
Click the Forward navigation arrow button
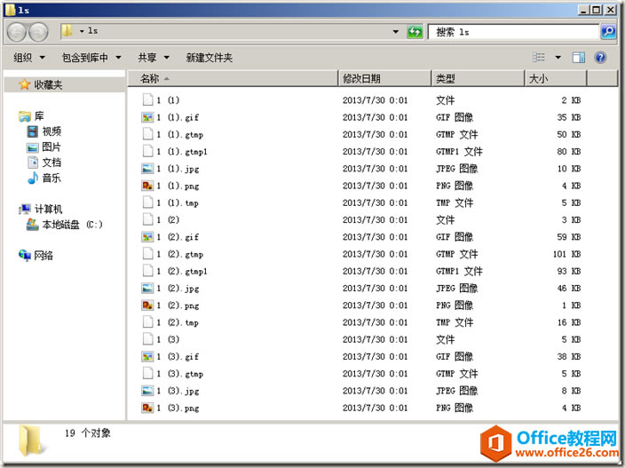(38, 32)
